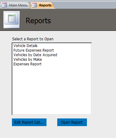Select Future Expenses Report entry
The image size is (116, 138).
pos(52,50)
